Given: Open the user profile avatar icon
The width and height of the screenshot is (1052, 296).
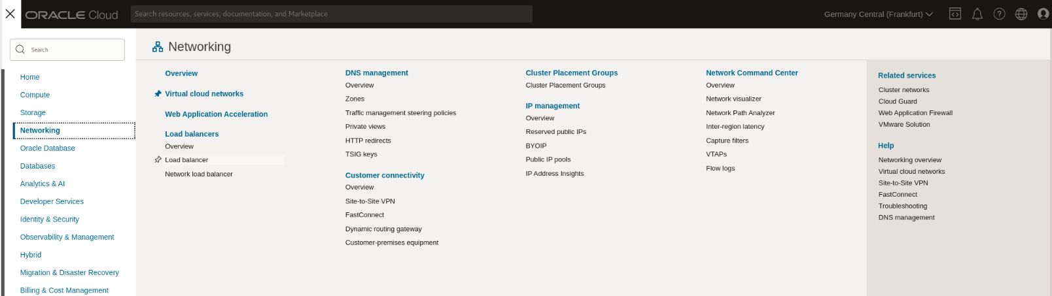Looking at the screenshot, I should coord(1043,14).
